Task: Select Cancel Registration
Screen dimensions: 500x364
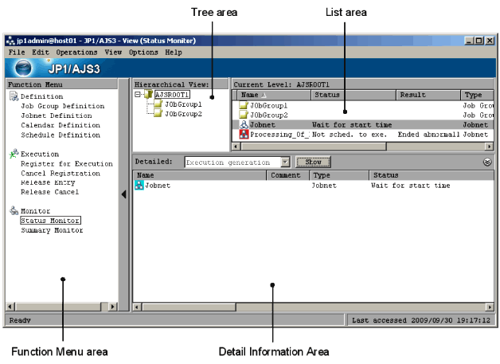Action: coord(61,173)
